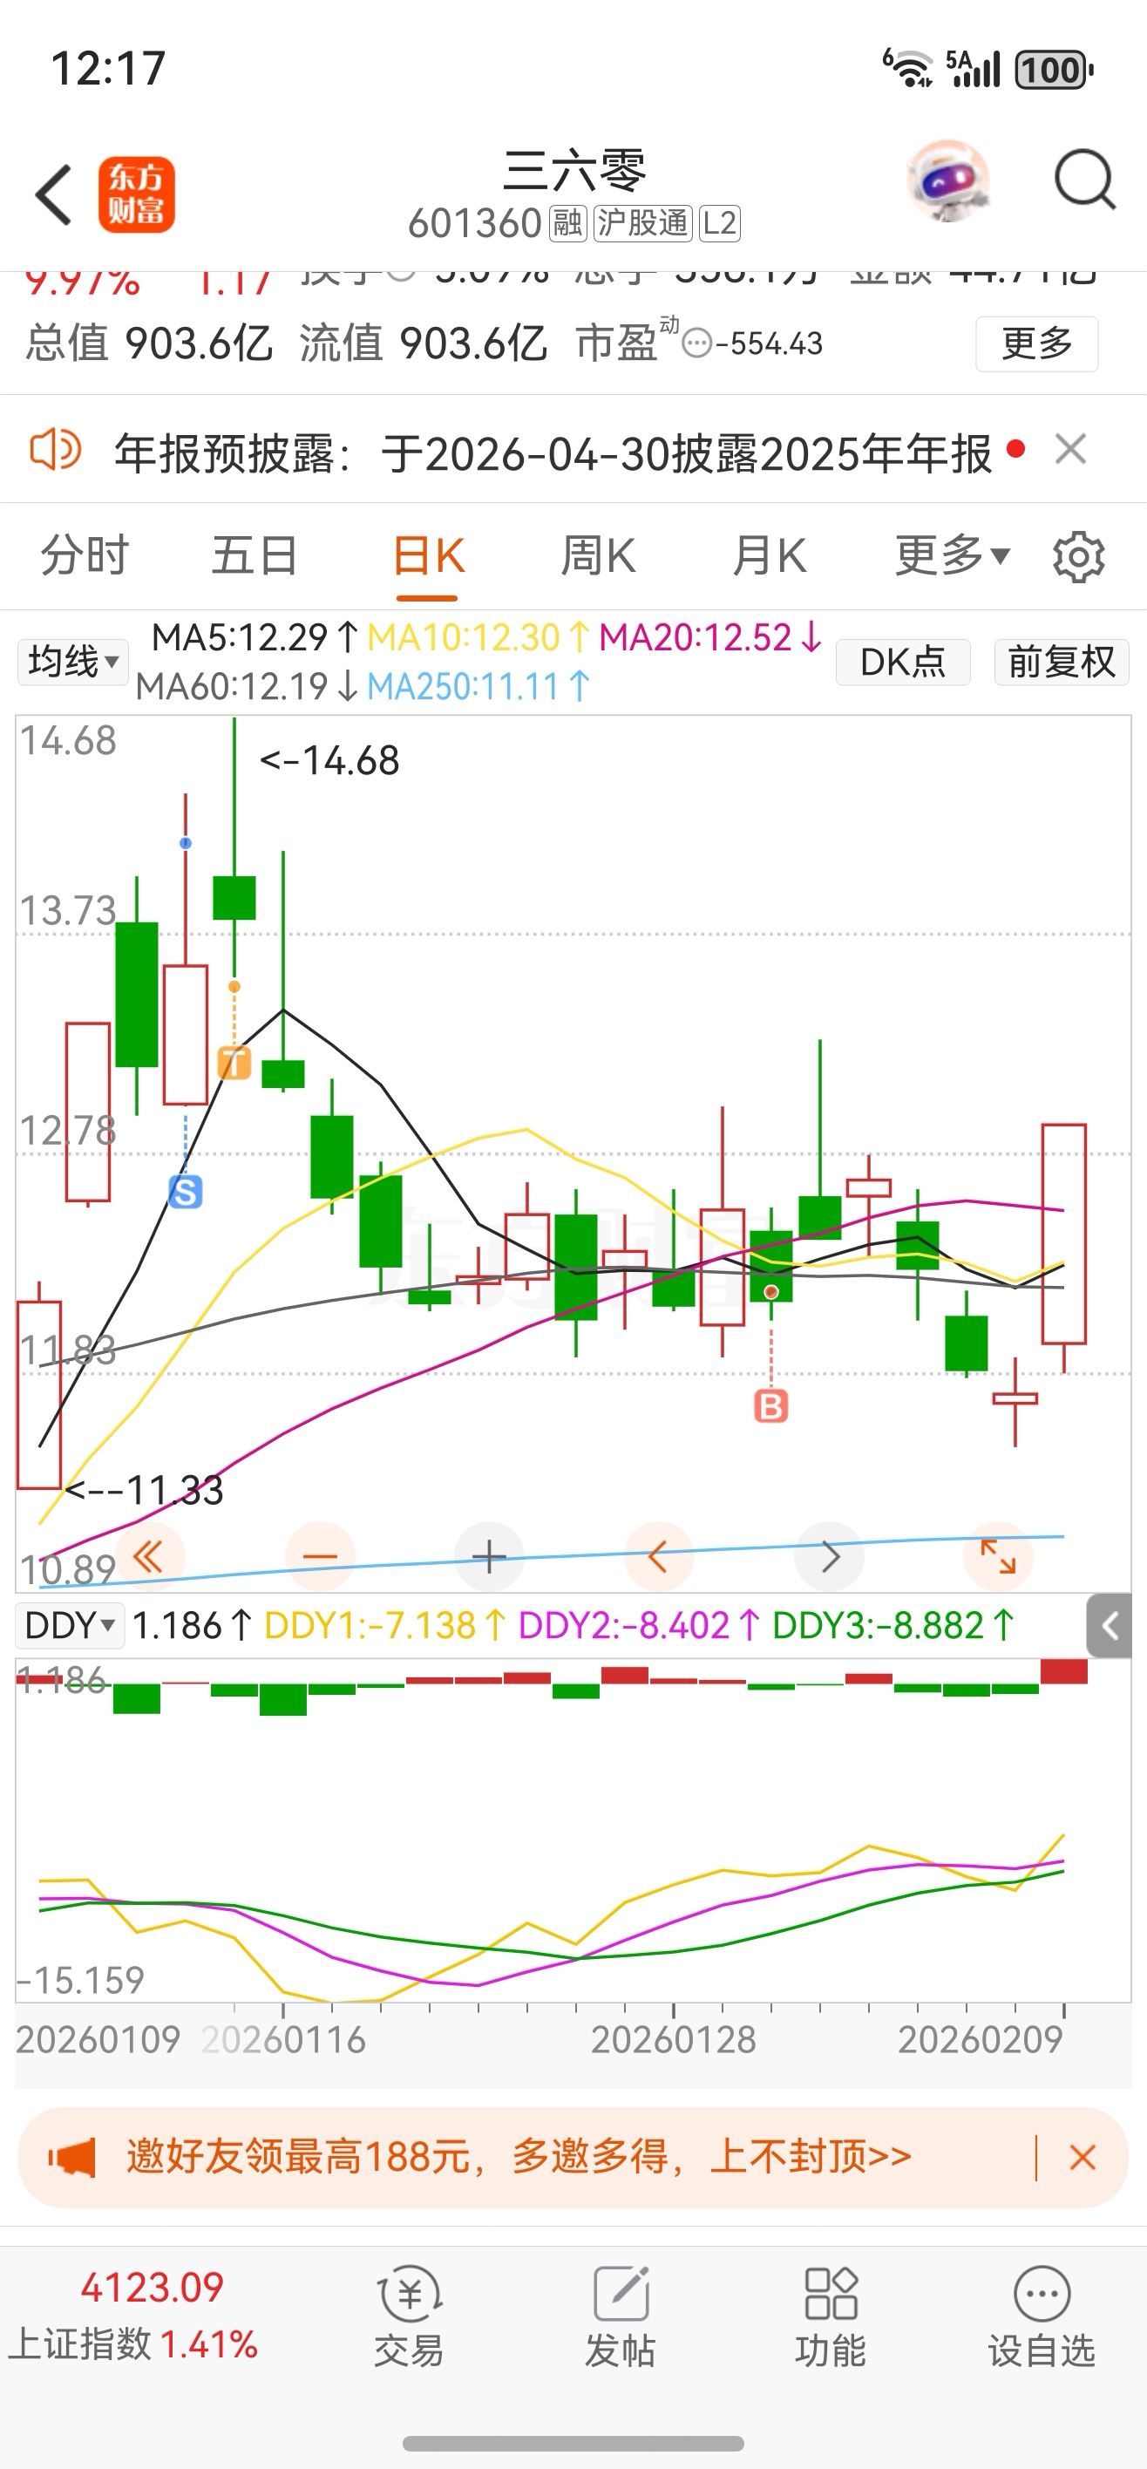
Task: Open 邀好友领最高188元 promotion link
Action: click(x=519, y=2157)
